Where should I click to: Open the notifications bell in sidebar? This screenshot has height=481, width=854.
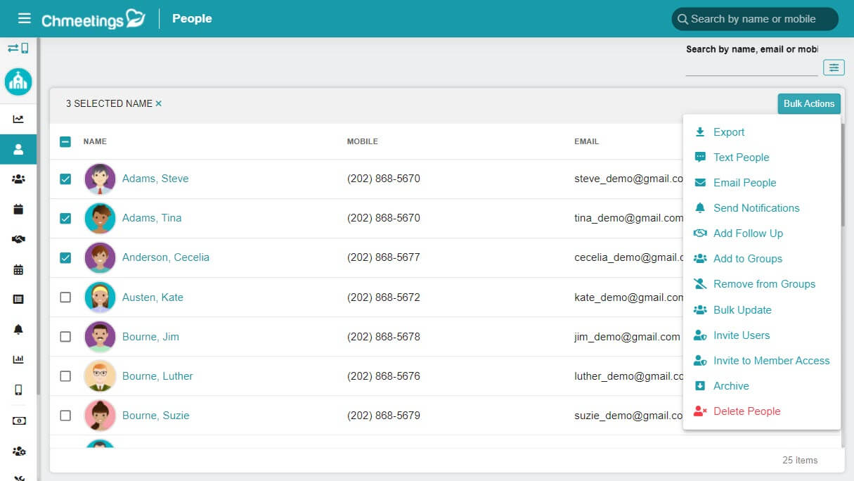(x=18, y=329)
